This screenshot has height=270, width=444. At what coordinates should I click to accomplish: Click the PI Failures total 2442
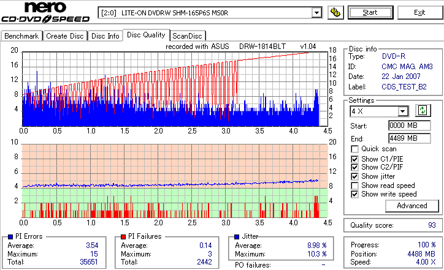tap(204, 262)
